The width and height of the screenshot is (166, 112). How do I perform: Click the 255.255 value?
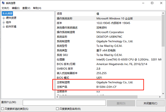coord(102,73)
